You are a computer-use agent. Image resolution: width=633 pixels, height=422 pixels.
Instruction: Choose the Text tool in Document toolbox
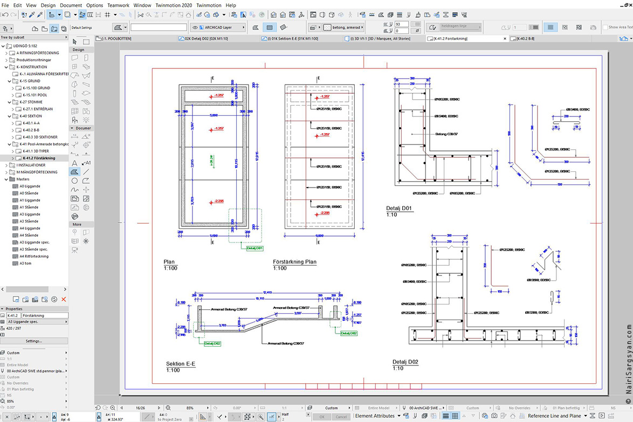(x=75, y=163)
